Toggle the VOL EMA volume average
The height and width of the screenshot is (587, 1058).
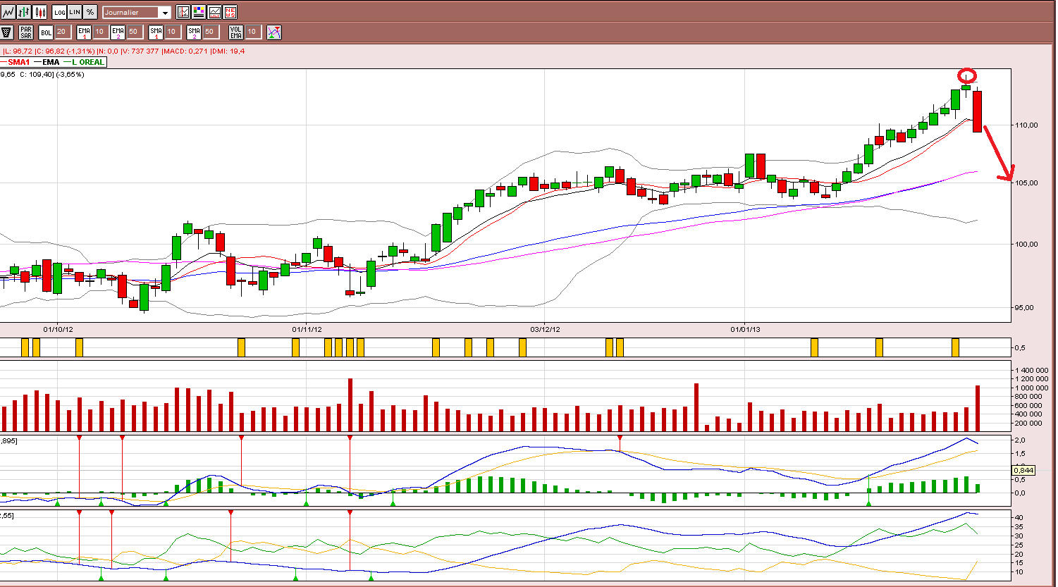click(236, 32)
